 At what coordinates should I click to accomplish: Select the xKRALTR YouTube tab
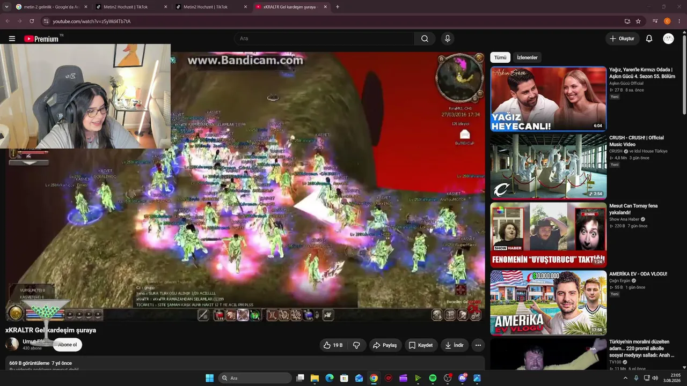[x=290, y=7]
